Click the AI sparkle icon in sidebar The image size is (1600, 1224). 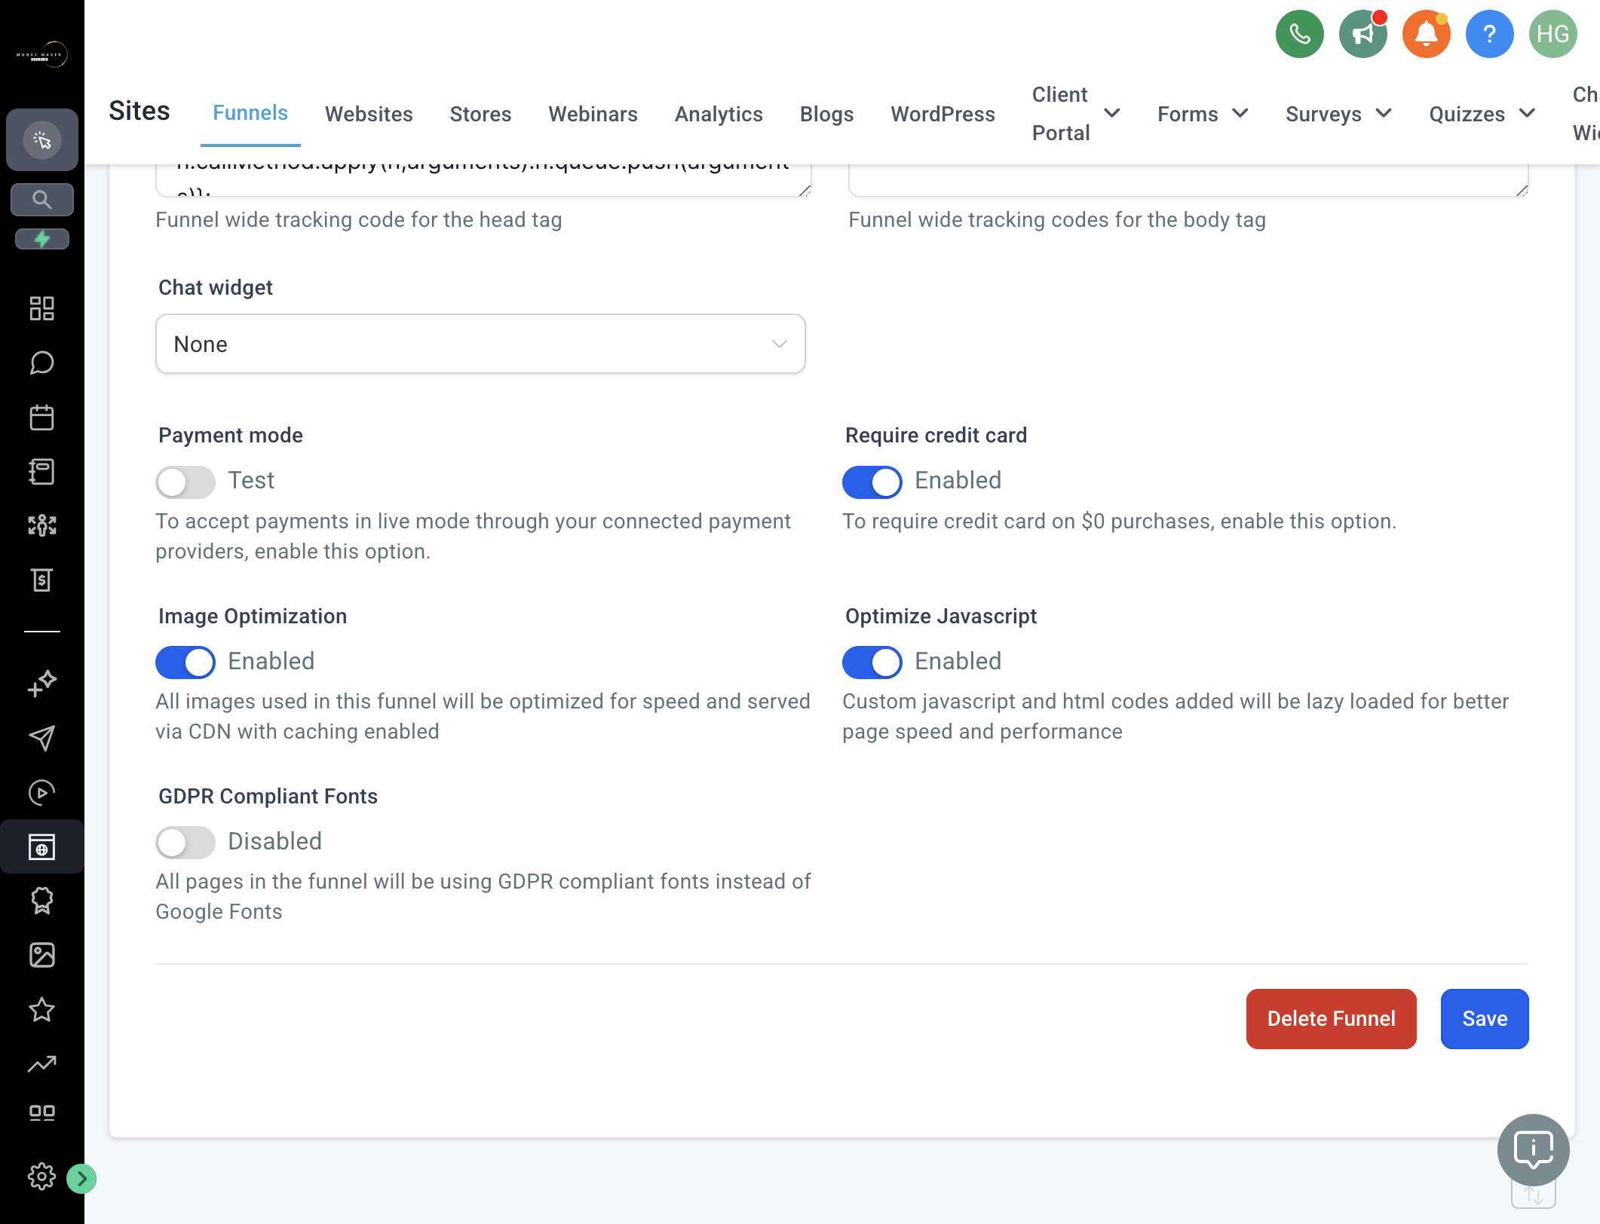click(x=42, y=684)
